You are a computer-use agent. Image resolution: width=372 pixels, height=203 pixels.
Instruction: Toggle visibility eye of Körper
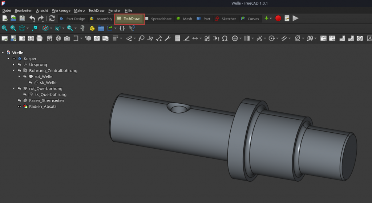14,59
